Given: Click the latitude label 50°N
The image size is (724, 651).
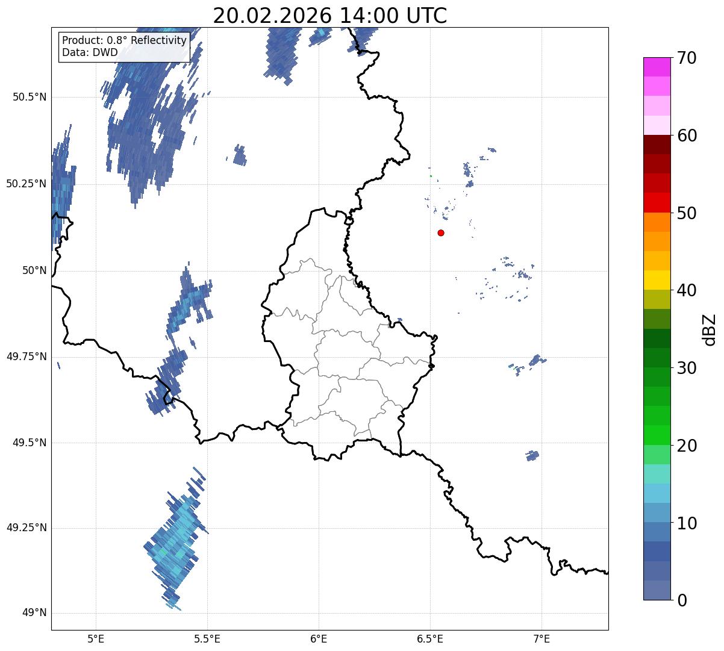Looking at the screenshot, I should [x=34, y=270].
